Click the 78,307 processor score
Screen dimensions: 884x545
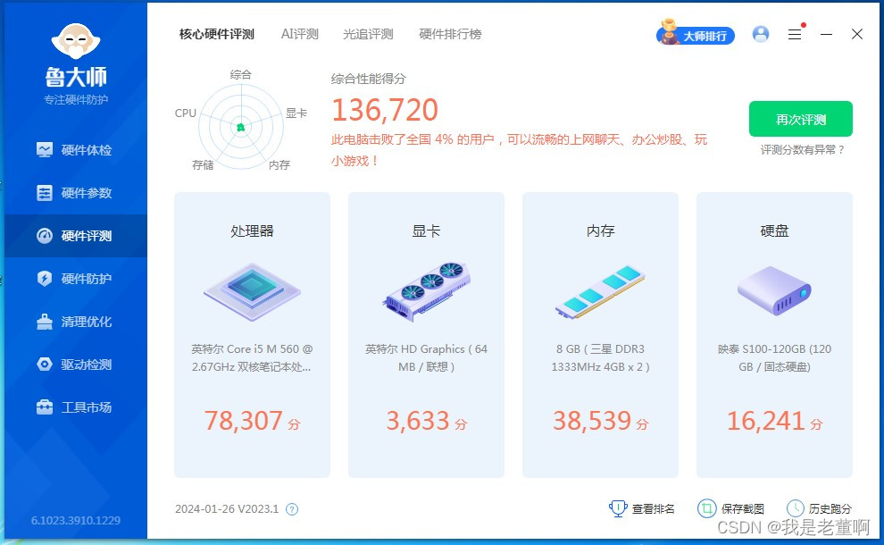(x=252, y=421)
